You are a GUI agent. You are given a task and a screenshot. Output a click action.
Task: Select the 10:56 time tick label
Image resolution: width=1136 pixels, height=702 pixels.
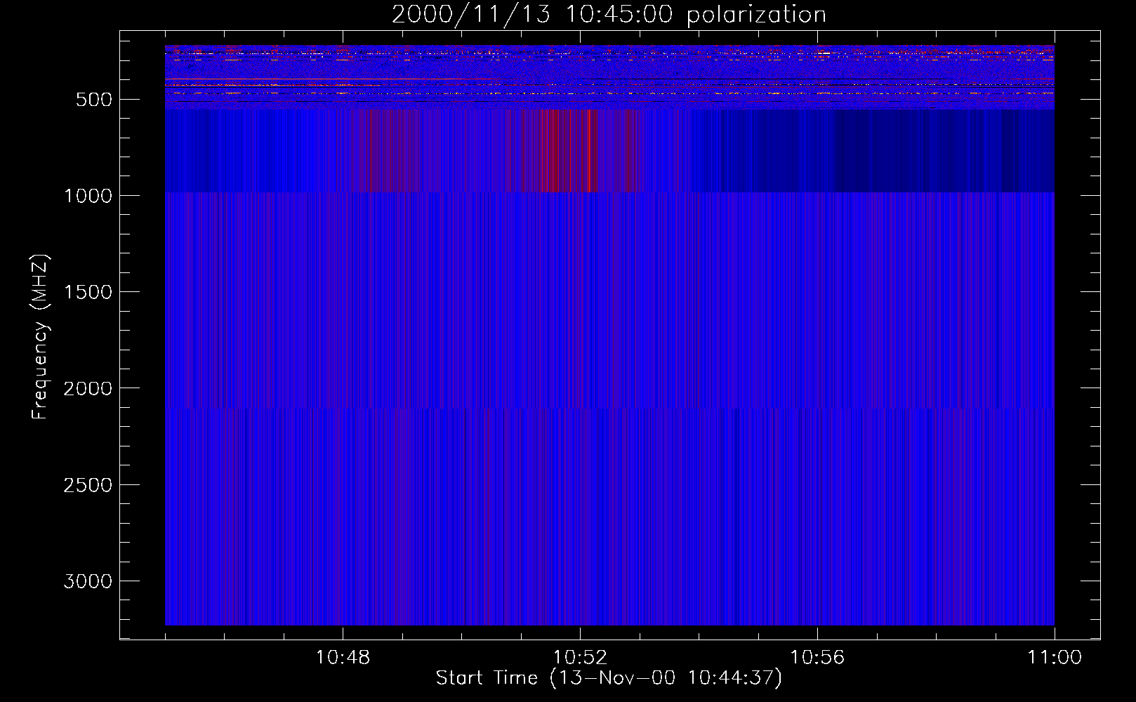(817, 658)
